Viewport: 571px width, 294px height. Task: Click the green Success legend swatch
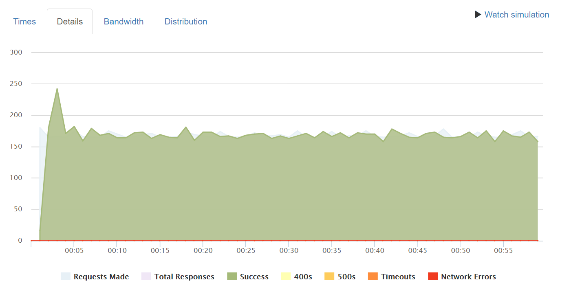[x=232, y=276]
